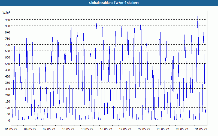
Task: Click the date label 19.05.22
Action: (125, 129)
